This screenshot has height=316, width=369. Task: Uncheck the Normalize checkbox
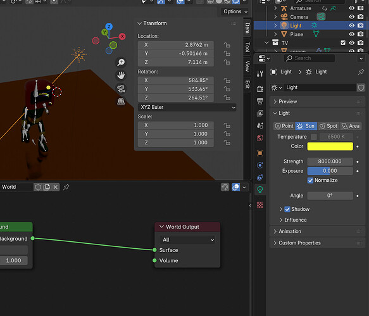click(310, 180)
